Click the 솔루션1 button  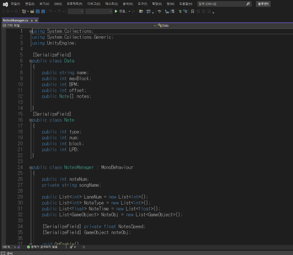click(263, 4)
